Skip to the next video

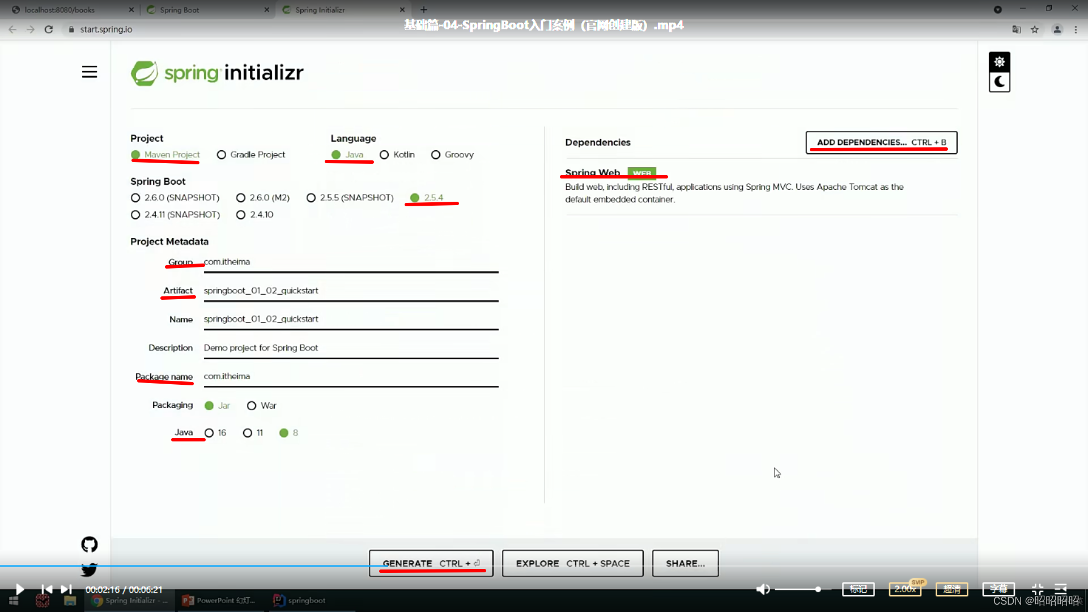coord(66,589)
